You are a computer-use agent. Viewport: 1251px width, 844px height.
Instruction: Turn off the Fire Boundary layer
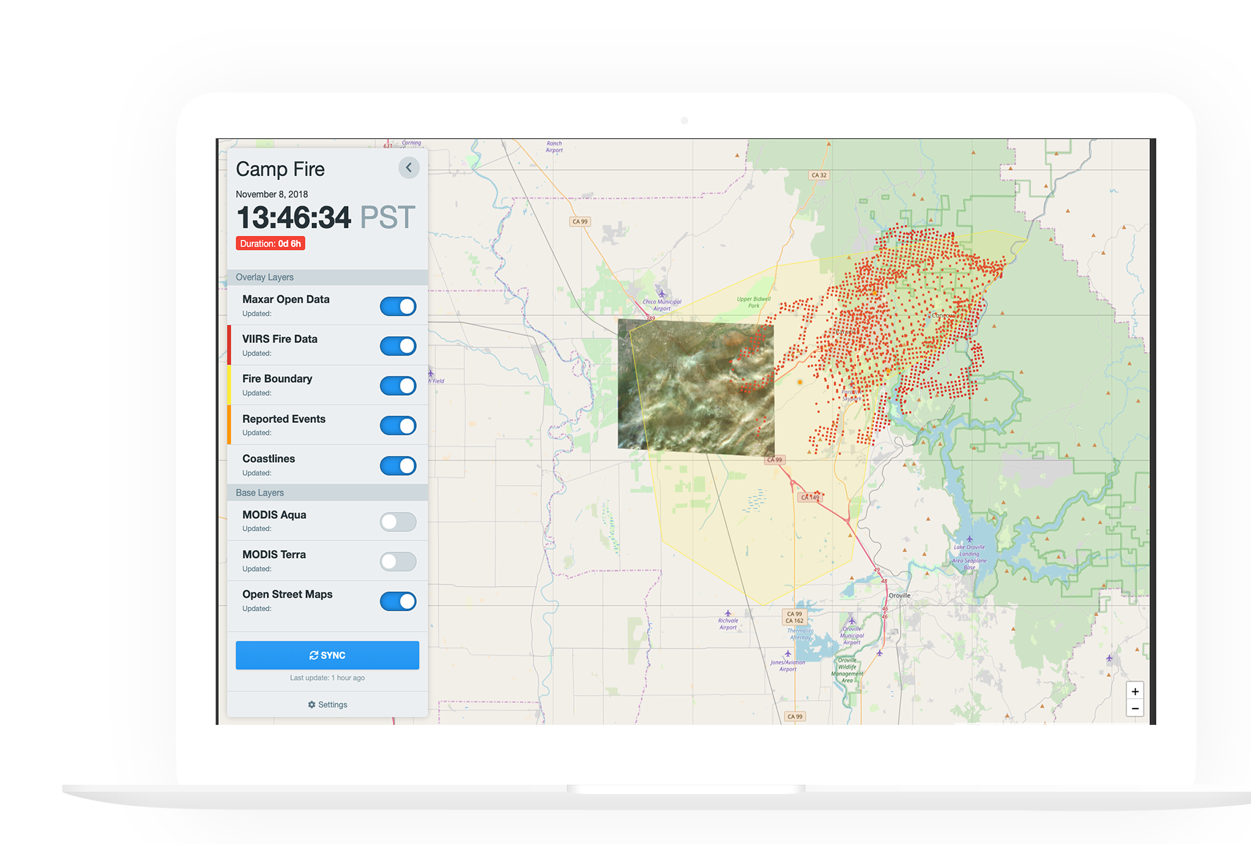point(398,386)
